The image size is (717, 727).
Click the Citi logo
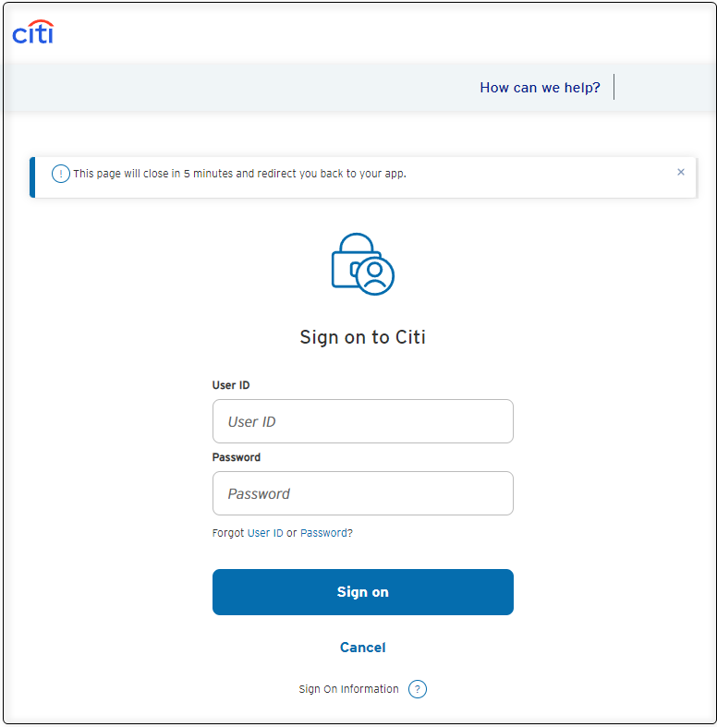point(32,32)
